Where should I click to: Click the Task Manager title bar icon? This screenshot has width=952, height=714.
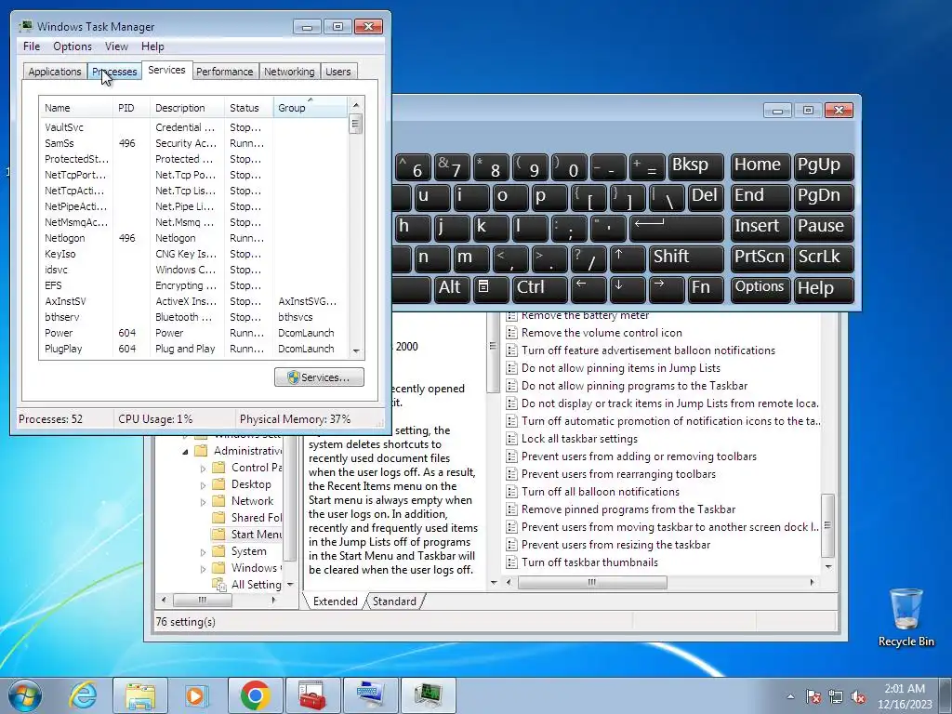coord(25,26)
